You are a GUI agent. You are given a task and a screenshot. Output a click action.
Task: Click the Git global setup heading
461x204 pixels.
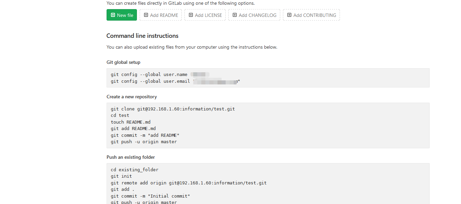(123, 62)
